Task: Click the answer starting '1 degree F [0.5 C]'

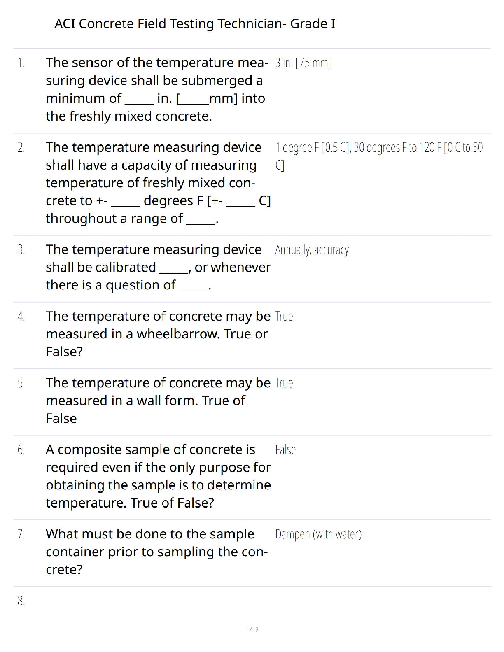Action: [x=379, y=148]
